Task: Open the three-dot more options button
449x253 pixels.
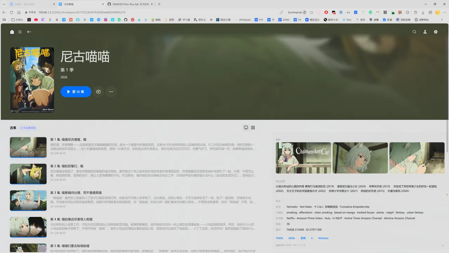Action: coord(111,92)
